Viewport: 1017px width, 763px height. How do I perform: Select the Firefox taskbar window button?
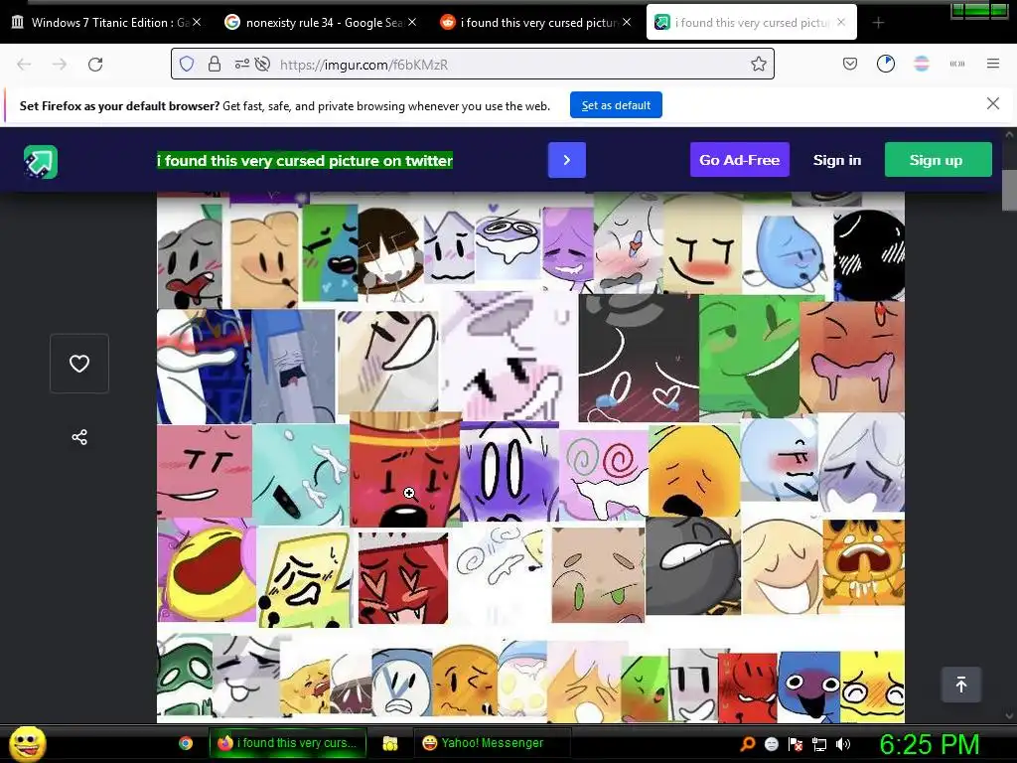tap(287, 743)
